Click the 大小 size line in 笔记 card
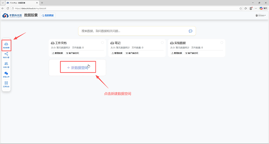Viewport: 269px width, 144px height. pos(120,48)
